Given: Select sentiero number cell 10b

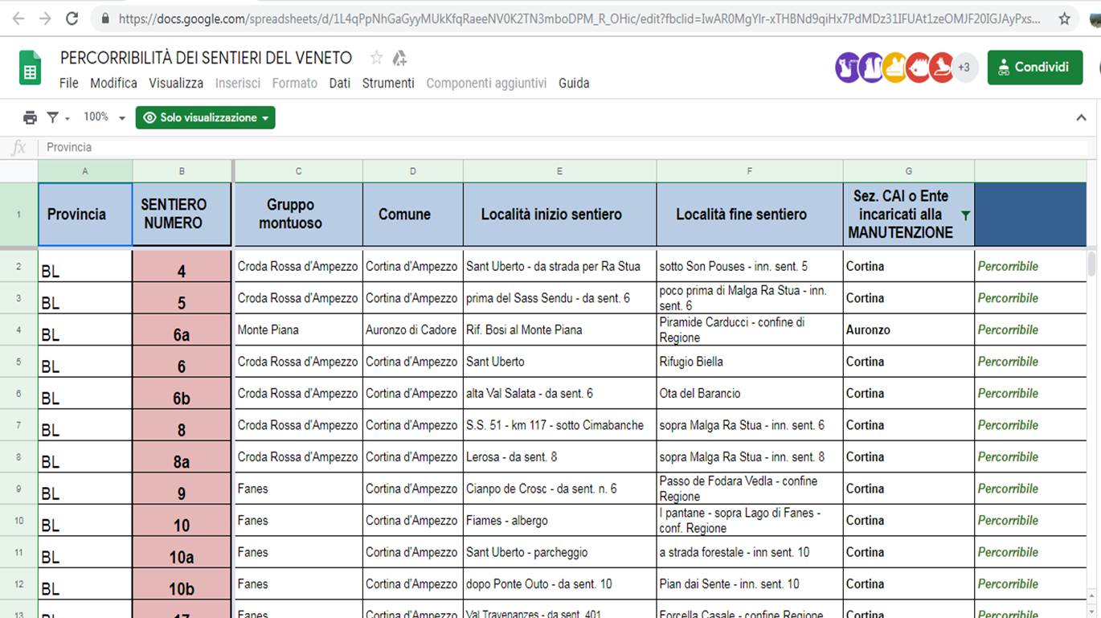Looking at the screenshot, I should coord(182,584).
